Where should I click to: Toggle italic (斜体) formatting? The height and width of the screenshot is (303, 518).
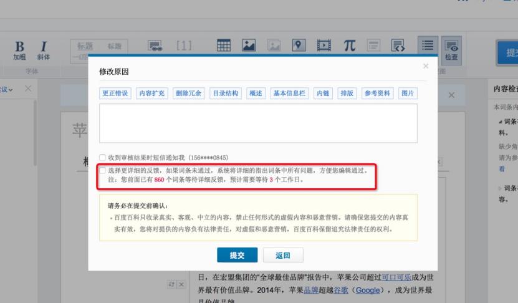tap(43, 50)
